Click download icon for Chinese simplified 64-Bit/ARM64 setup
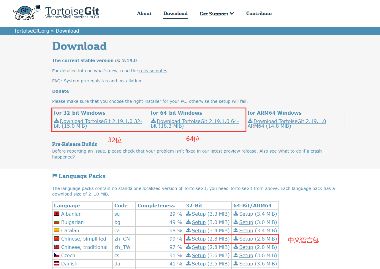Image resolution: width=380 pixels, height=269 pixels. click(x=236, y=238)
